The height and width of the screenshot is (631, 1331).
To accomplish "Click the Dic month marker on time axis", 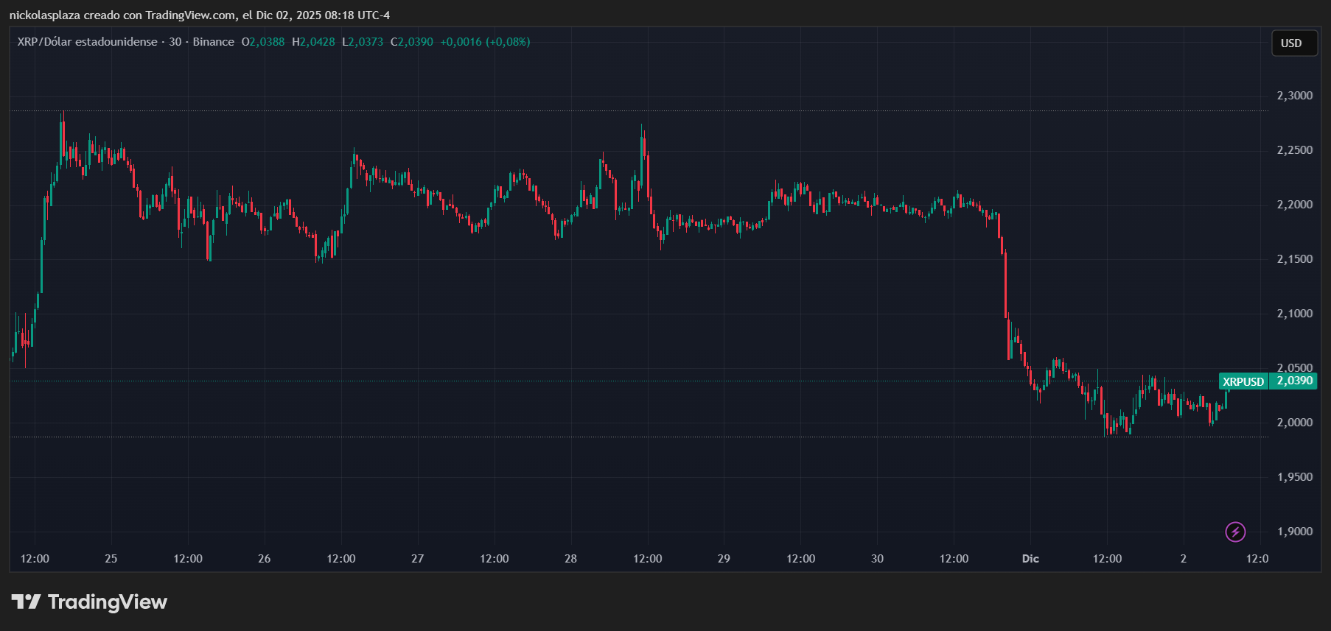I will [1030, 559].
